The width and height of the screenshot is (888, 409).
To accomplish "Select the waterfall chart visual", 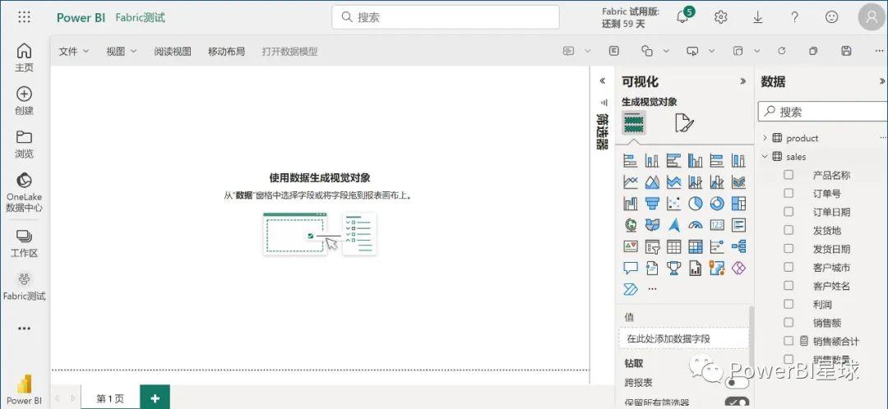I will click(631, 204).
